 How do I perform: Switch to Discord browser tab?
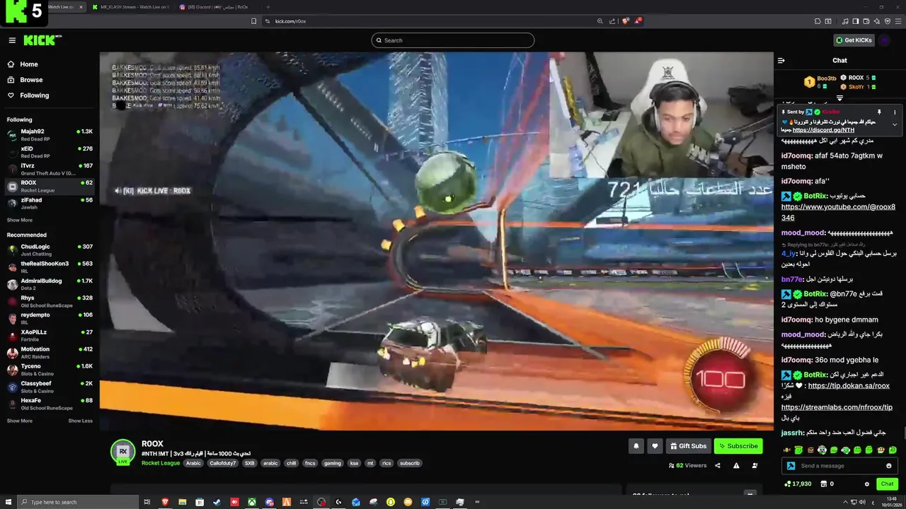217,7
